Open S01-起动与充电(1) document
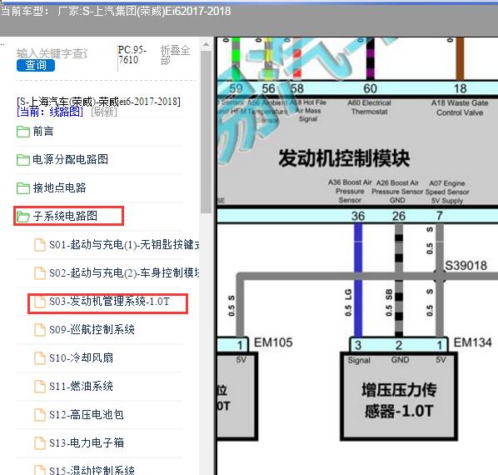 124,244
